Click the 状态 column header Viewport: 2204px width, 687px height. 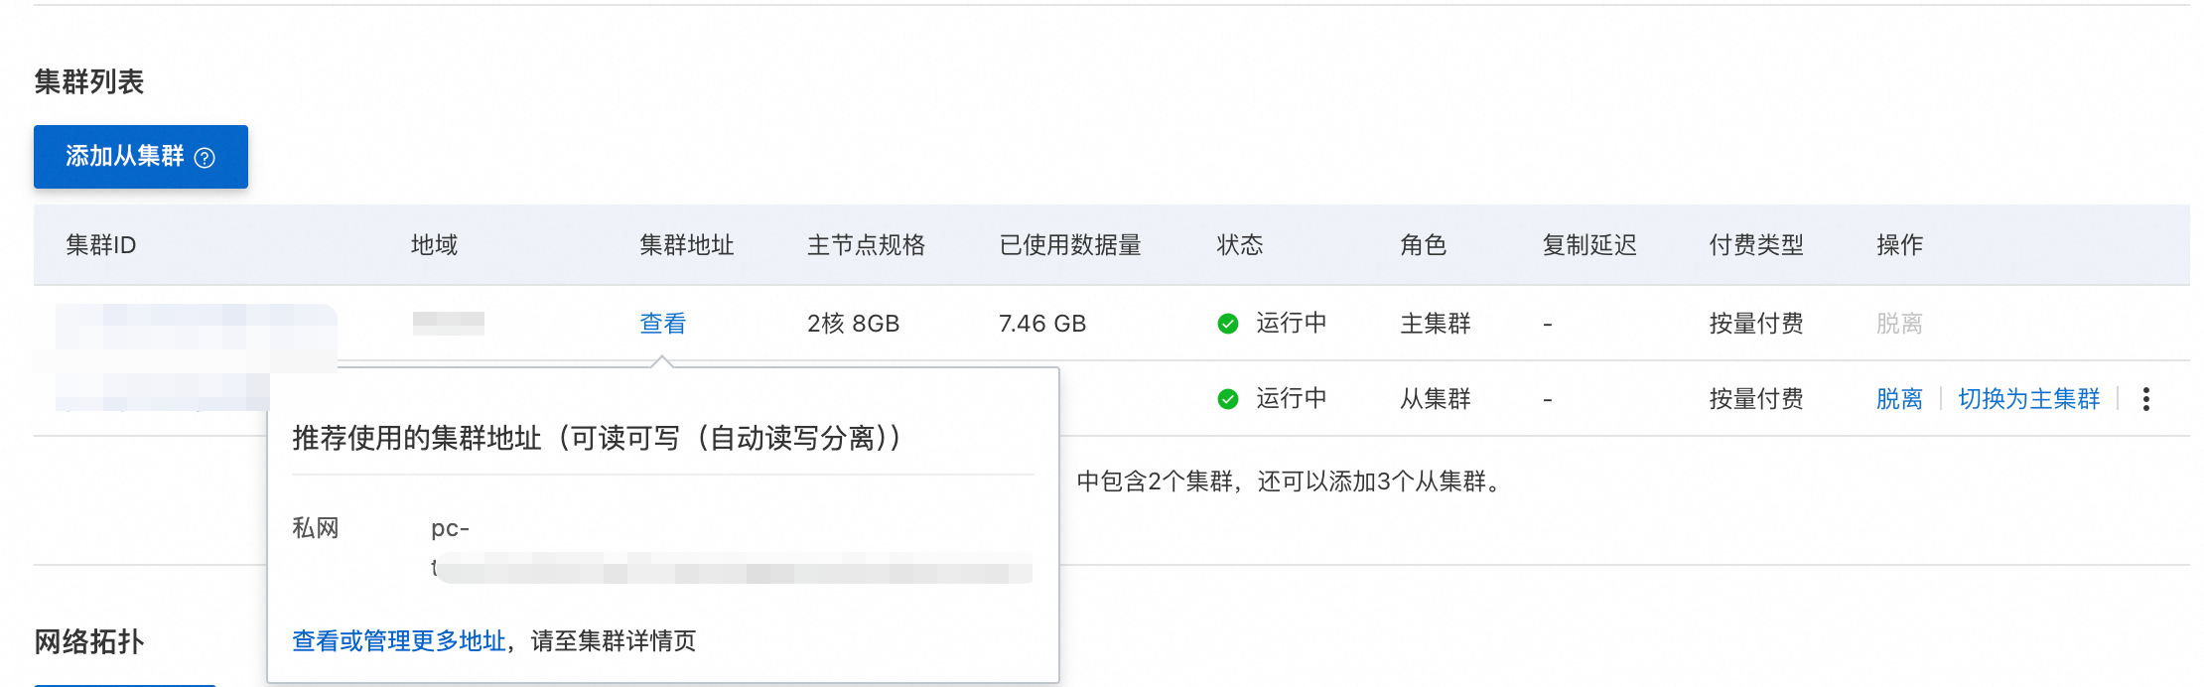(x=1239, y=245)
